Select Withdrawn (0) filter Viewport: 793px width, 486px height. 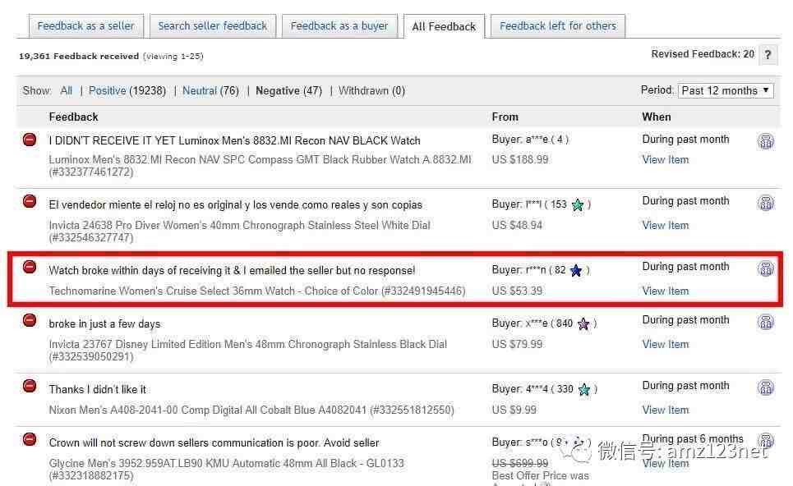371,91
